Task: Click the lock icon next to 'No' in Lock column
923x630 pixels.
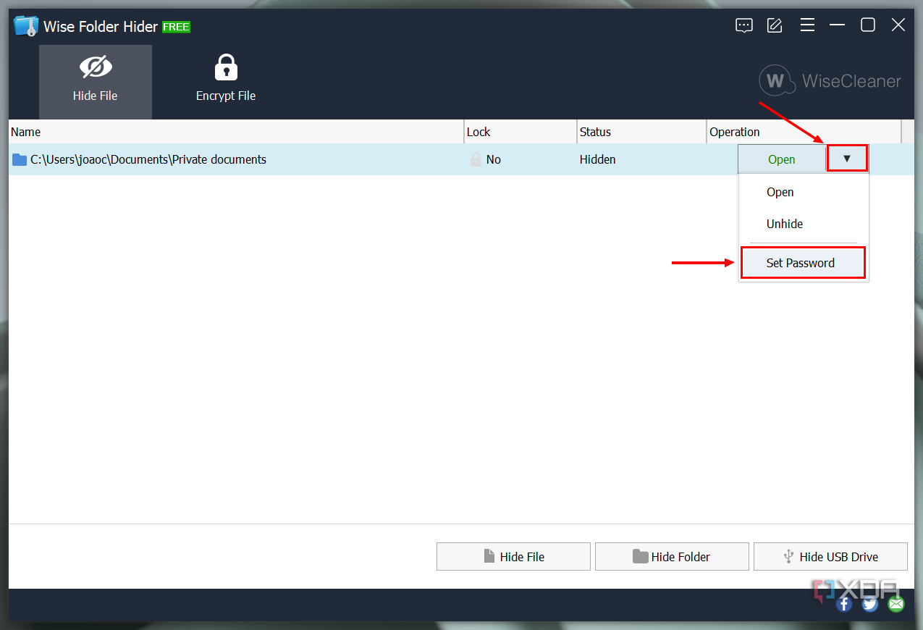Action: tap(476, 159)
